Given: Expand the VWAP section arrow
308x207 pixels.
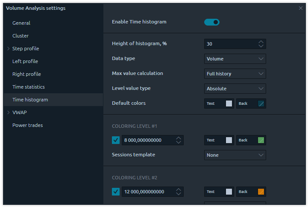Looking at the screenshot, I should 8,112.
